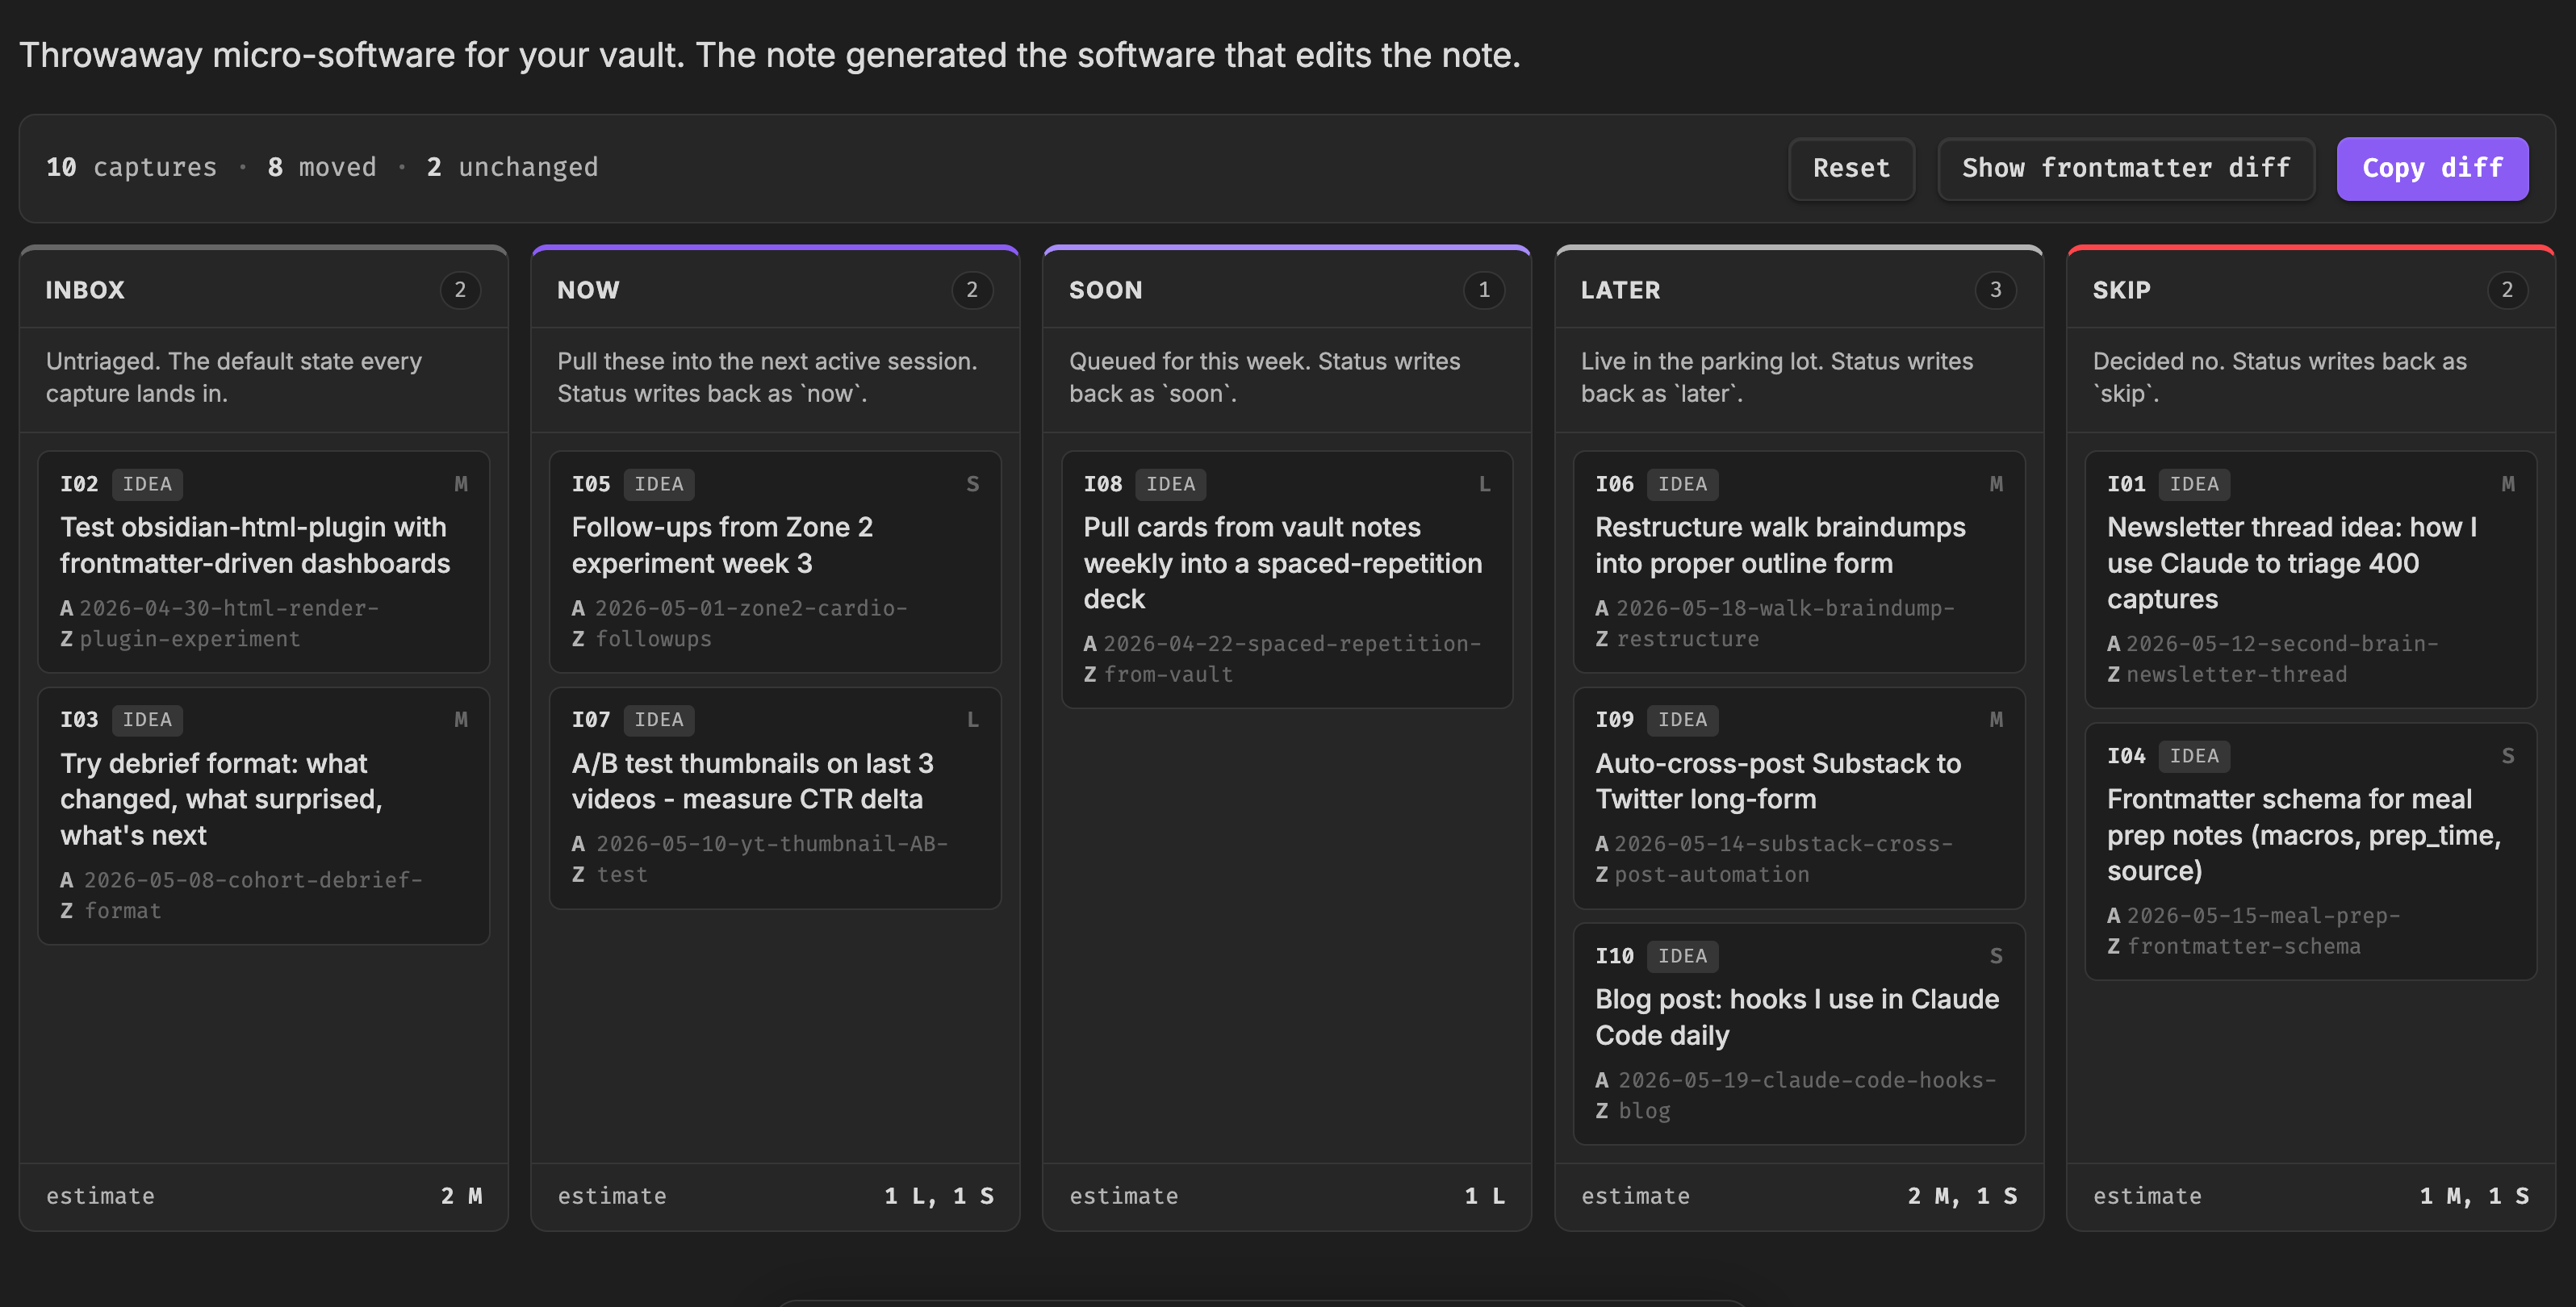This screenshot has height=1307, width=2576.
Task: Click the IDEA tag on card I08
Action: (1171, 484)
